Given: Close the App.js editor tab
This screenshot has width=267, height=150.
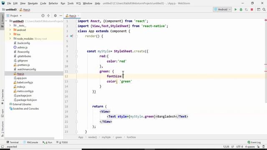Looking at the screenshot, I should pyautogui.click(x=78, y=16).
